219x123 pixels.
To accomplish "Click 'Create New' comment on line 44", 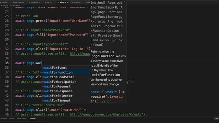I will [x=40, y=105].
